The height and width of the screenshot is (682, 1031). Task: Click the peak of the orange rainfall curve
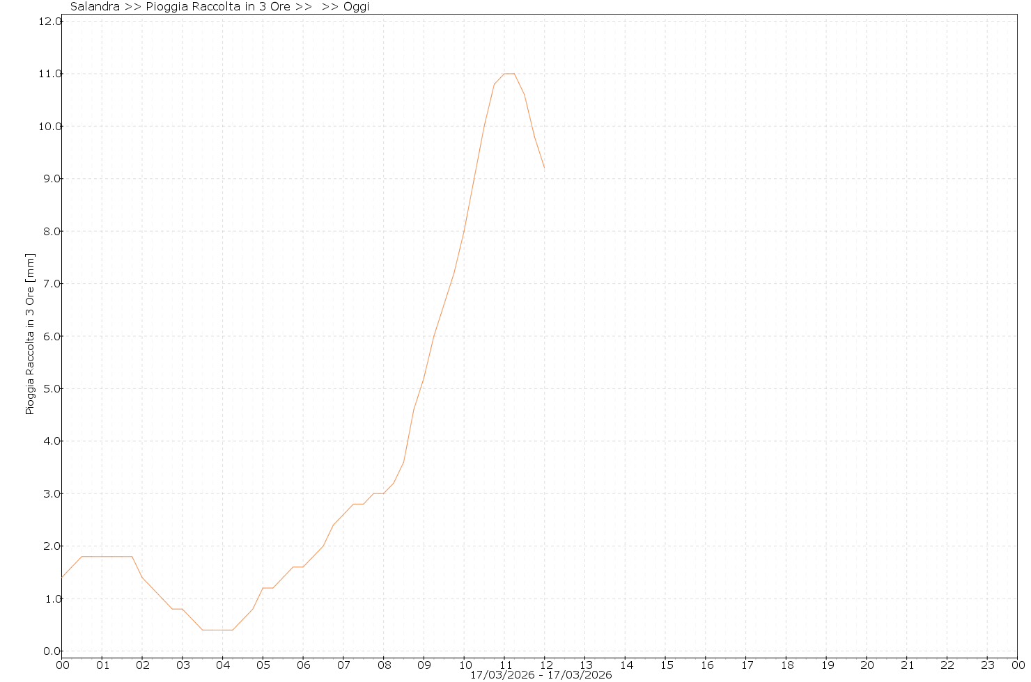click(x=509, y=74)
